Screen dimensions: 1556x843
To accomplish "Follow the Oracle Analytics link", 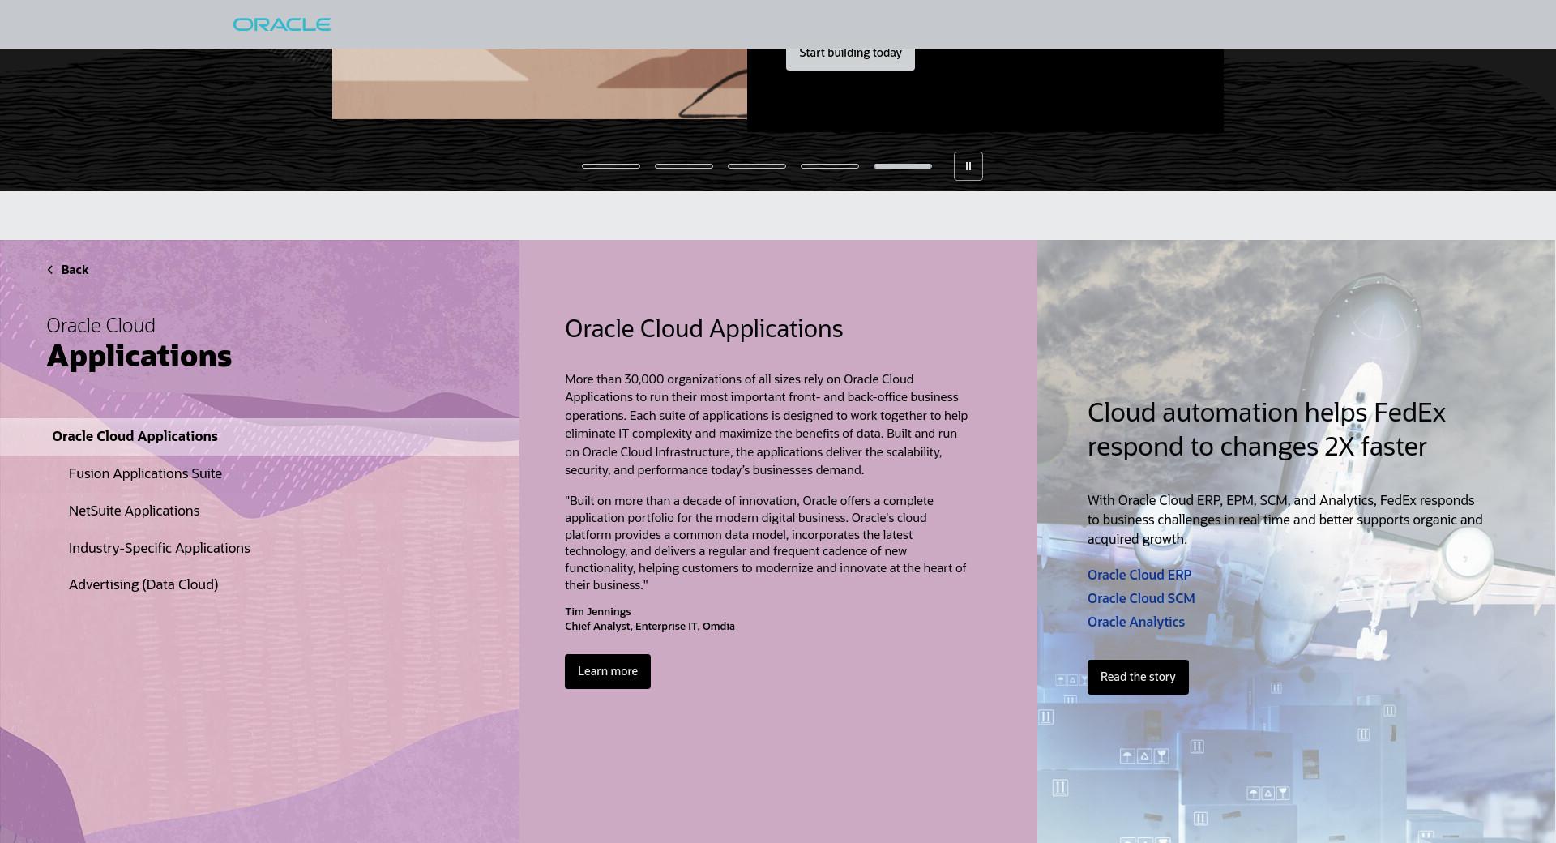I will coord(1136,622).
